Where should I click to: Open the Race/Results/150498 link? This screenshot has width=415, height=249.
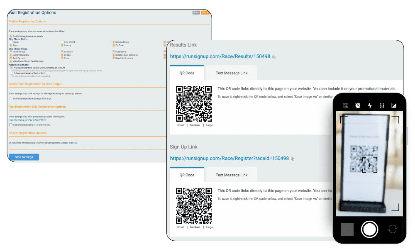[x=220, y=56]
